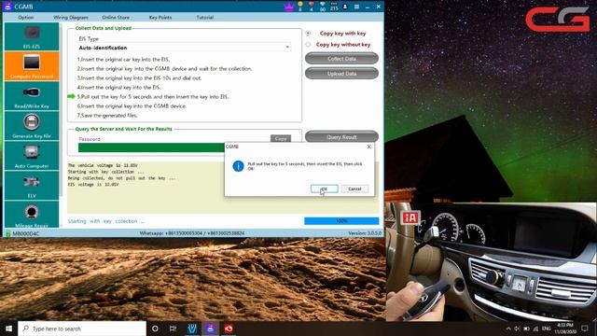
Task: Open the EIS-EZS module in sidebar
Action: [x=32, y=36]
